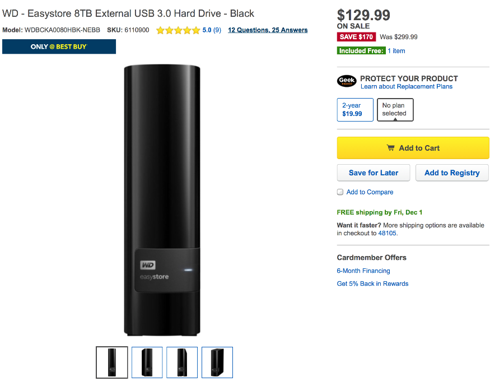Image resolution: width=504 pixels, height=386 pixels.
Task: Select the first front-view thumbnail
Action: click(112, 362)
